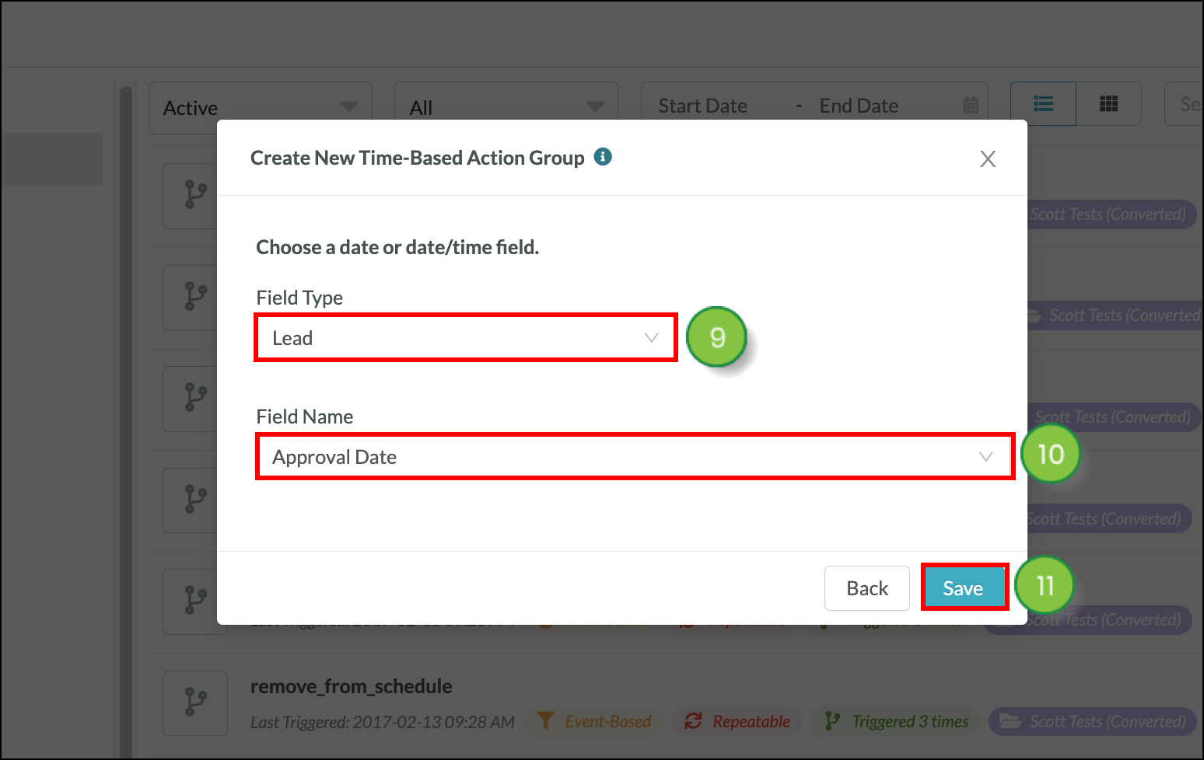Click the workflow icon beside remove_from_schedule

194,702
